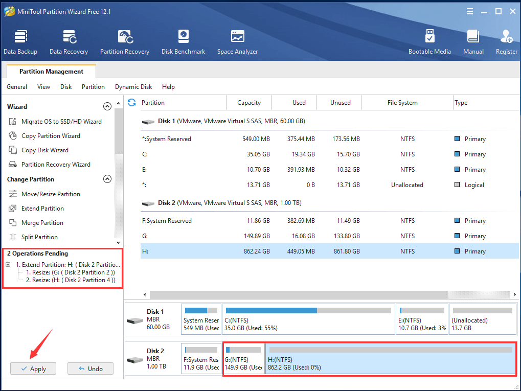Click the Migrate OS to SSD/HD Wizard icon

(13, 122)
